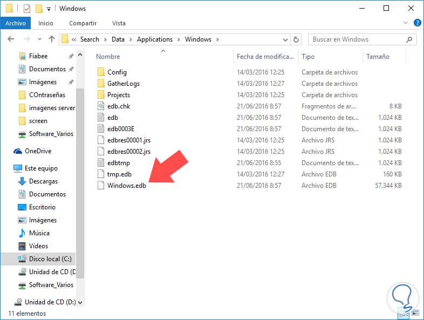Click the 57.344 KB size cell
This screenshot has width=424, height=320.
(x=388, y=186)
